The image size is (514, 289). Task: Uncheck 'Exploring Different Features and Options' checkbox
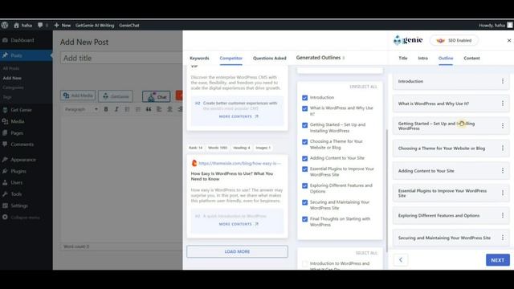[305, 185]
